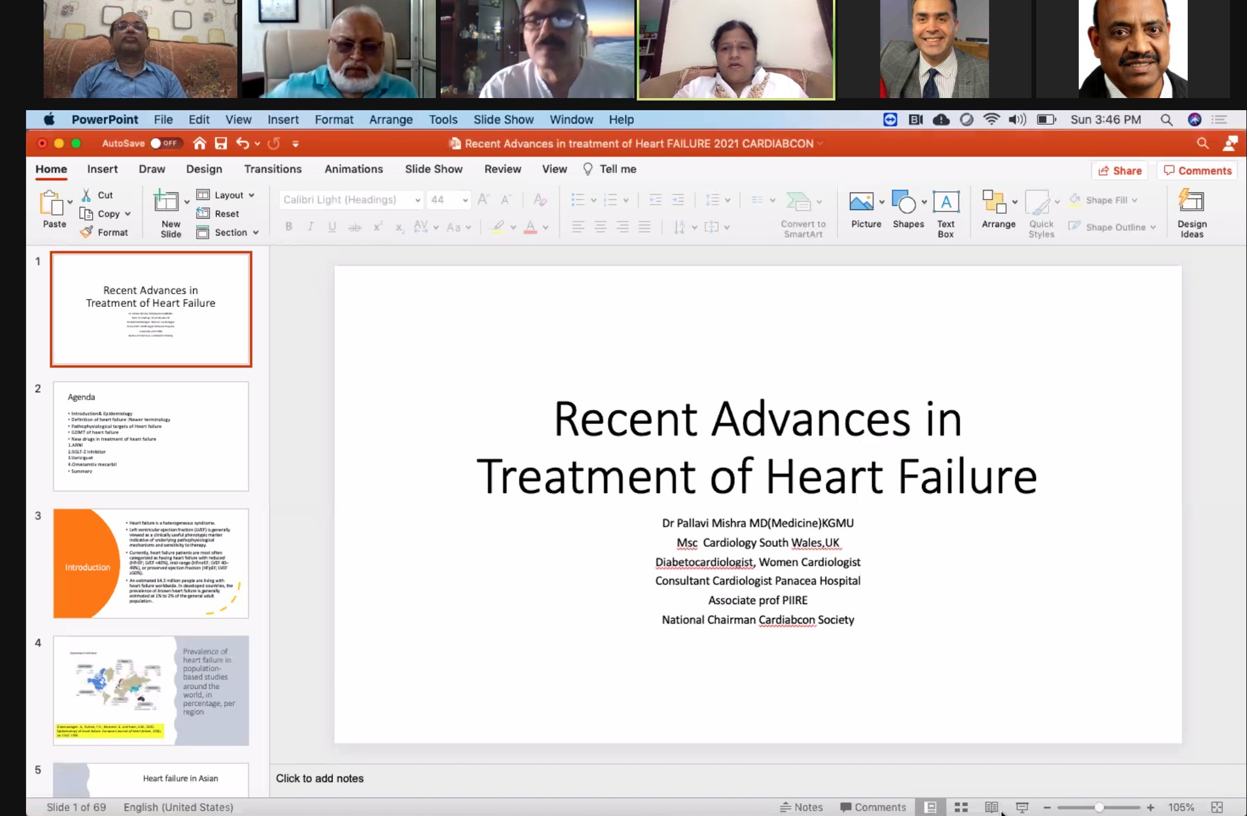Pick the font color red swatch
This screenshot has height=816, width=1247.
click(530, 228)
